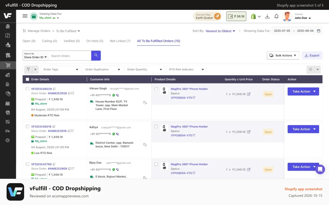Click the column settings sliders icon

311,69
